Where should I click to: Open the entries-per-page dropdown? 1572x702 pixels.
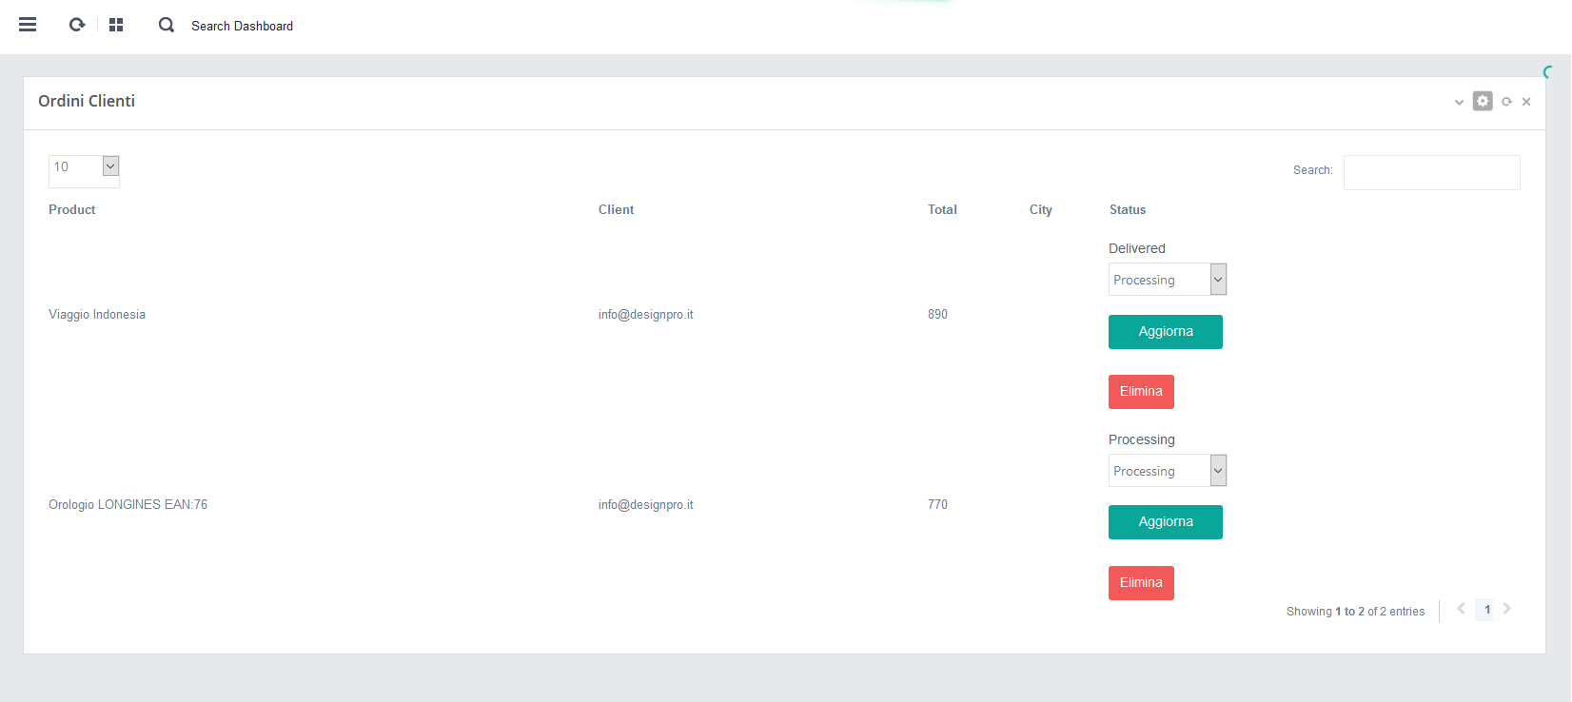click(84, 167)
